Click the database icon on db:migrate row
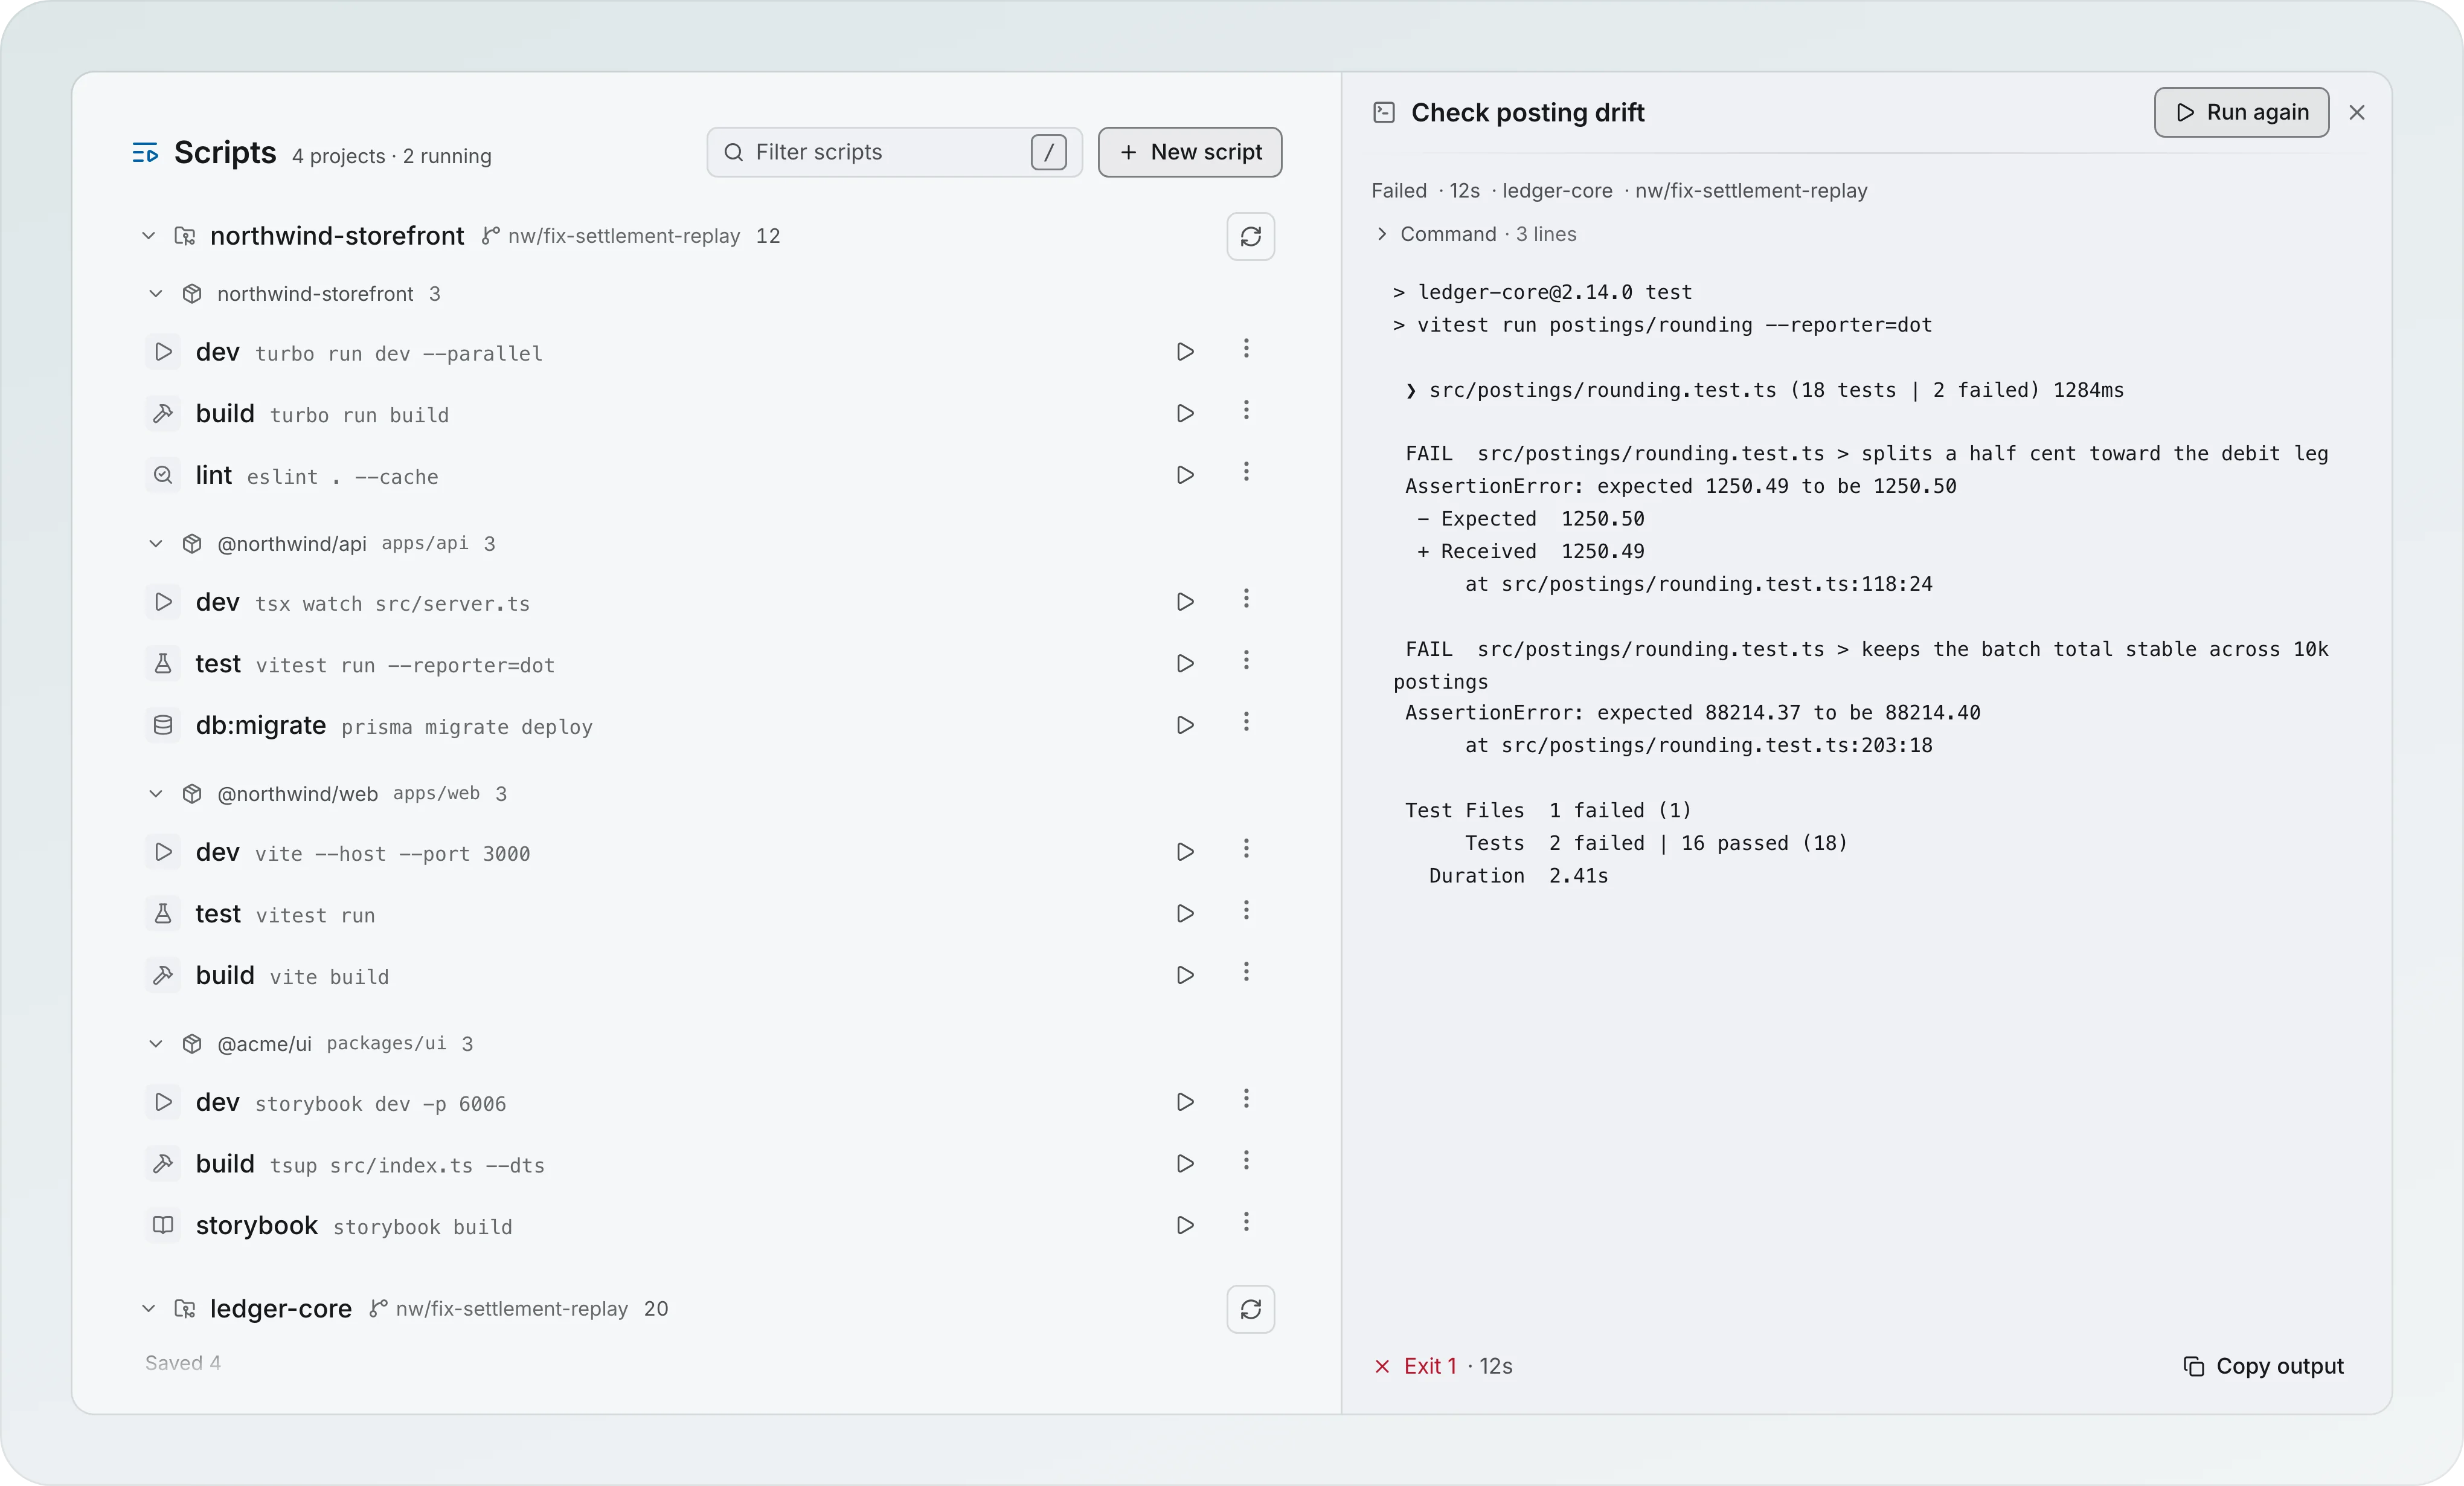Image resolution: width=2464 pixels, height=1486 pixels. (x=163, y=725)
